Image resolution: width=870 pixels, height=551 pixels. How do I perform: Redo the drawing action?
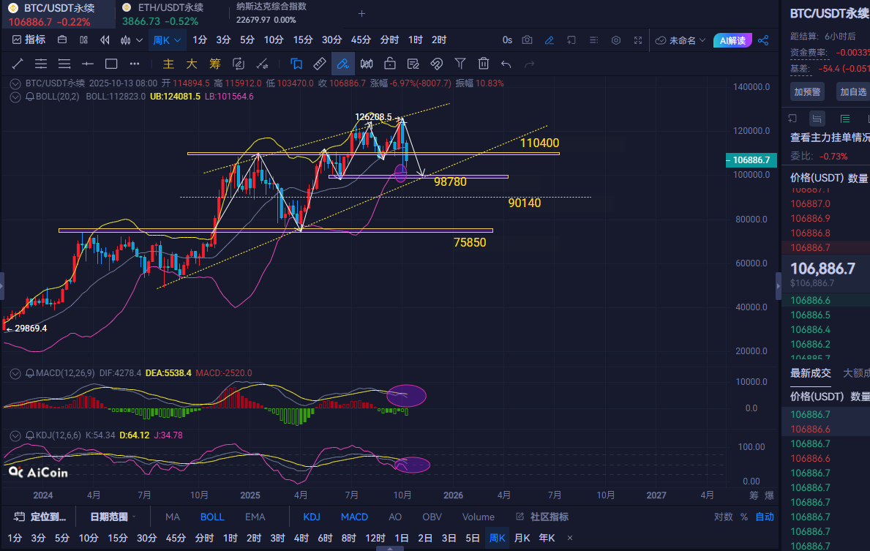529,64
